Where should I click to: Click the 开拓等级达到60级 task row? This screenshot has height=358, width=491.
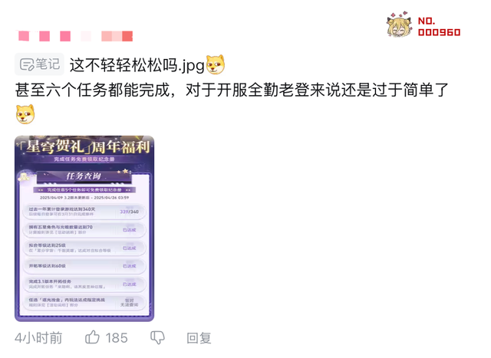tap(84, 266)
